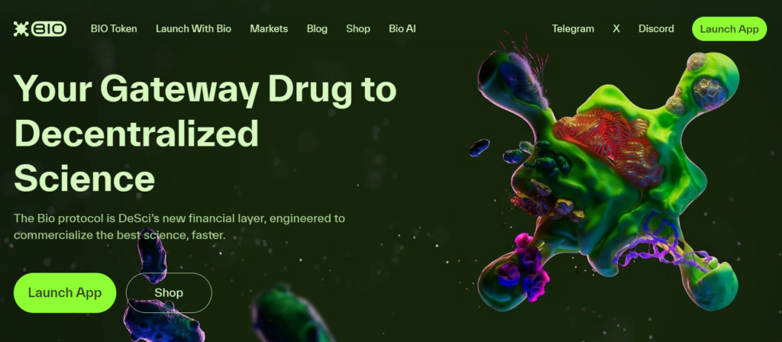This screenshot has height=342, width=782.
Task: Open the BIO Token page
Action: coord(114,29)
